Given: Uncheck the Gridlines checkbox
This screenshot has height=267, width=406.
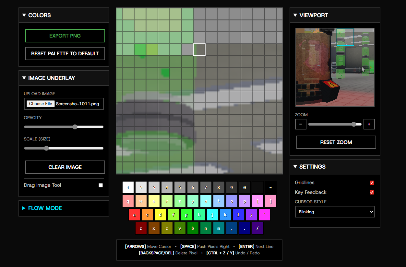Looking at the screenshot, I should pos(372,183).
